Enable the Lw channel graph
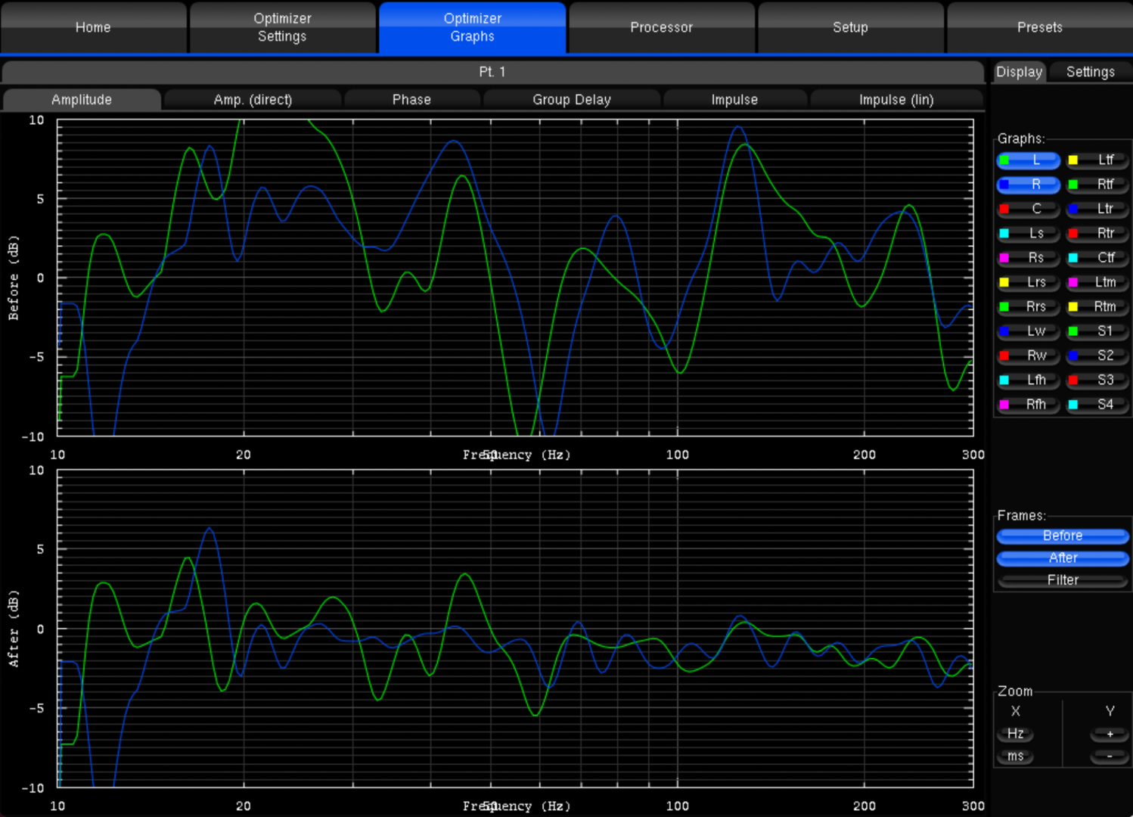 click(1028, 331)
